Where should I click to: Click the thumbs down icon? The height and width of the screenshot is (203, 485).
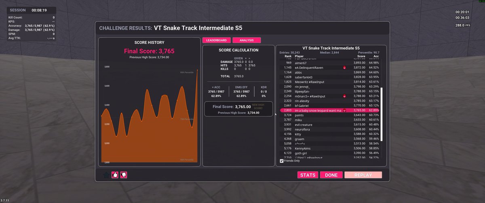pos(124,175)
